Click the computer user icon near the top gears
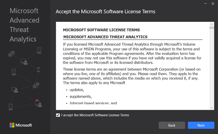The width and height of the screenshot is (218, 134). point(24,62)
